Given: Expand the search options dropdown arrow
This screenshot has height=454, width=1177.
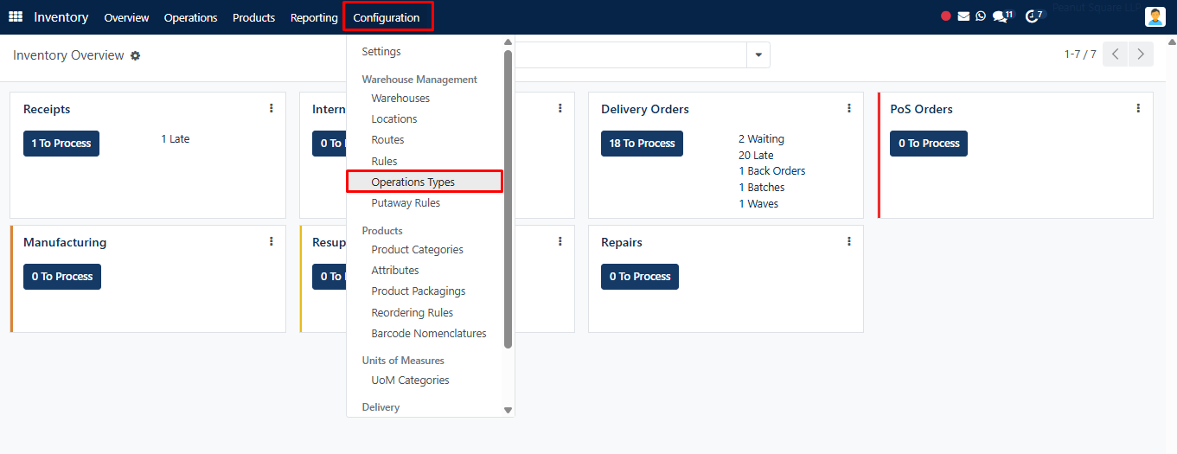Looking at the screenshot, I should tap(758, 55).
